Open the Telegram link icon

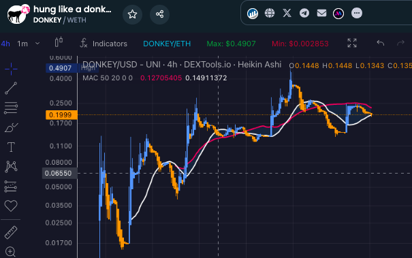click(x=304, y=13)
